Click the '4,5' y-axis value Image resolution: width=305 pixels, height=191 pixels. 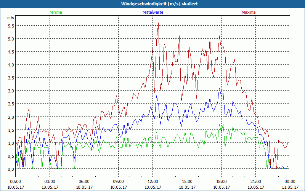click(x=11, y=52)
